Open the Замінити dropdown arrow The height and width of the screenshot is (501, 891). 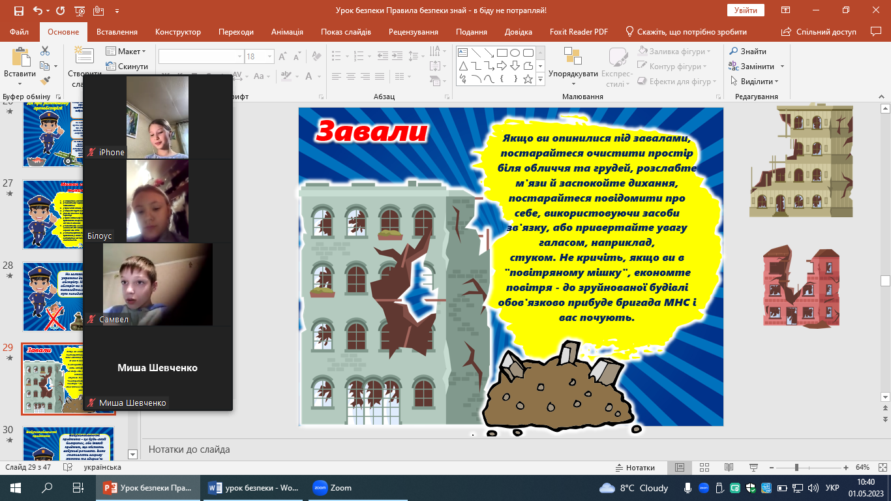coord(782,67)
